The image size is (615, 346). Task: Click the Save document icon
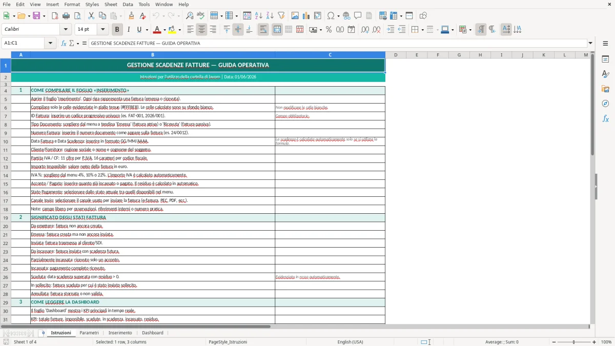(x=36, y=16)
